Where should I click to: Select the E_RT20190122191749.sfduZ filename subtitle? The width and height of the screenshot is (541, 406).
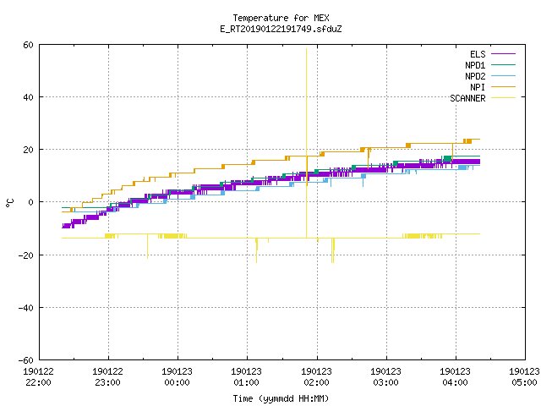coord(281,29)
